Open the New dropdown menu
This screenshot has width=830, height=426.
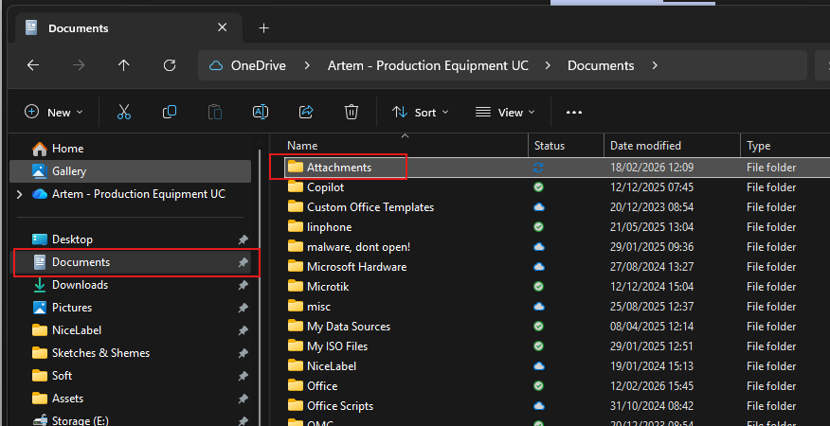click(x=54, y=112)
